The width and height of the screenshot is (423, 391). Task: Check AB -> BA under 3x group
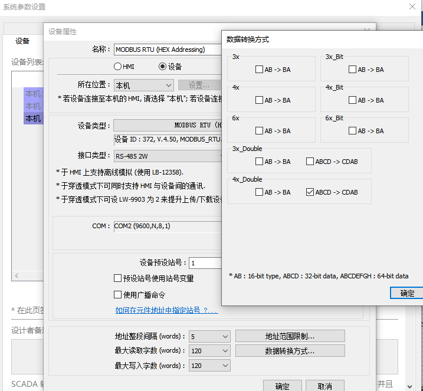click(260, 70)
